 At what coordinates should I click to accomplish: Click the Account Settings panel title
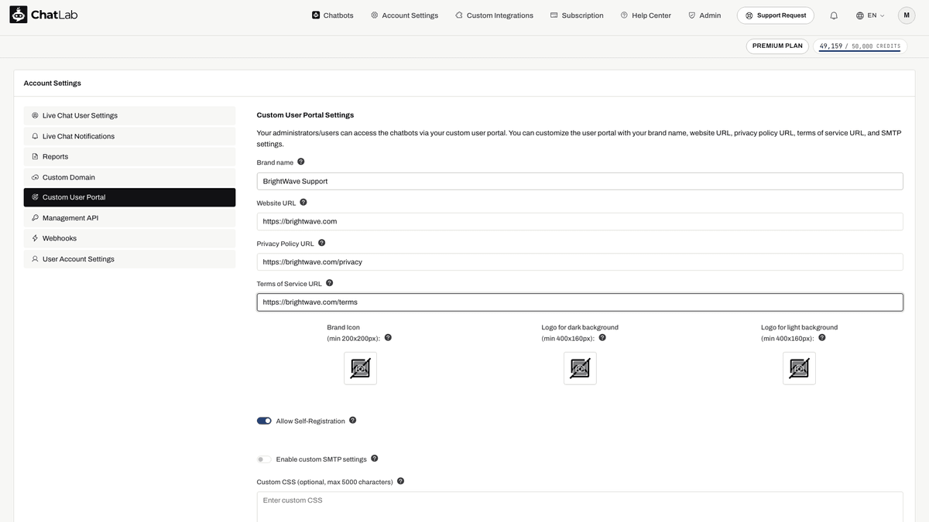coord(52,83)
